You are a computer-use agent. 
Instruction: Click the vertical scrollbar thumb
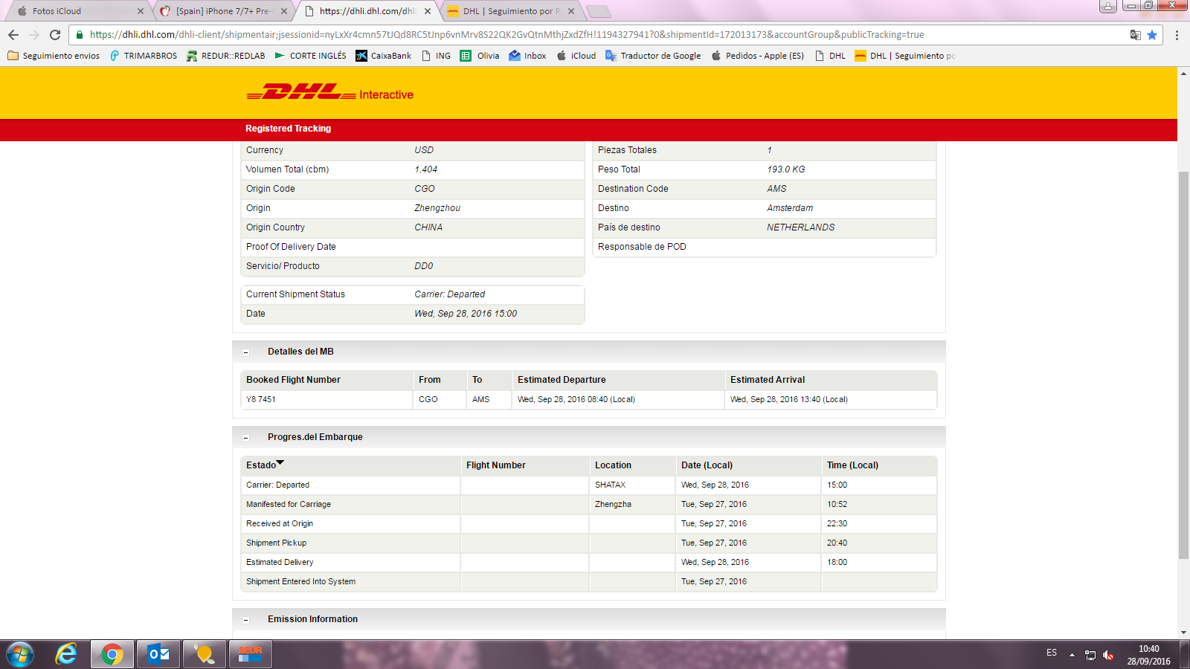(1183, 365)
